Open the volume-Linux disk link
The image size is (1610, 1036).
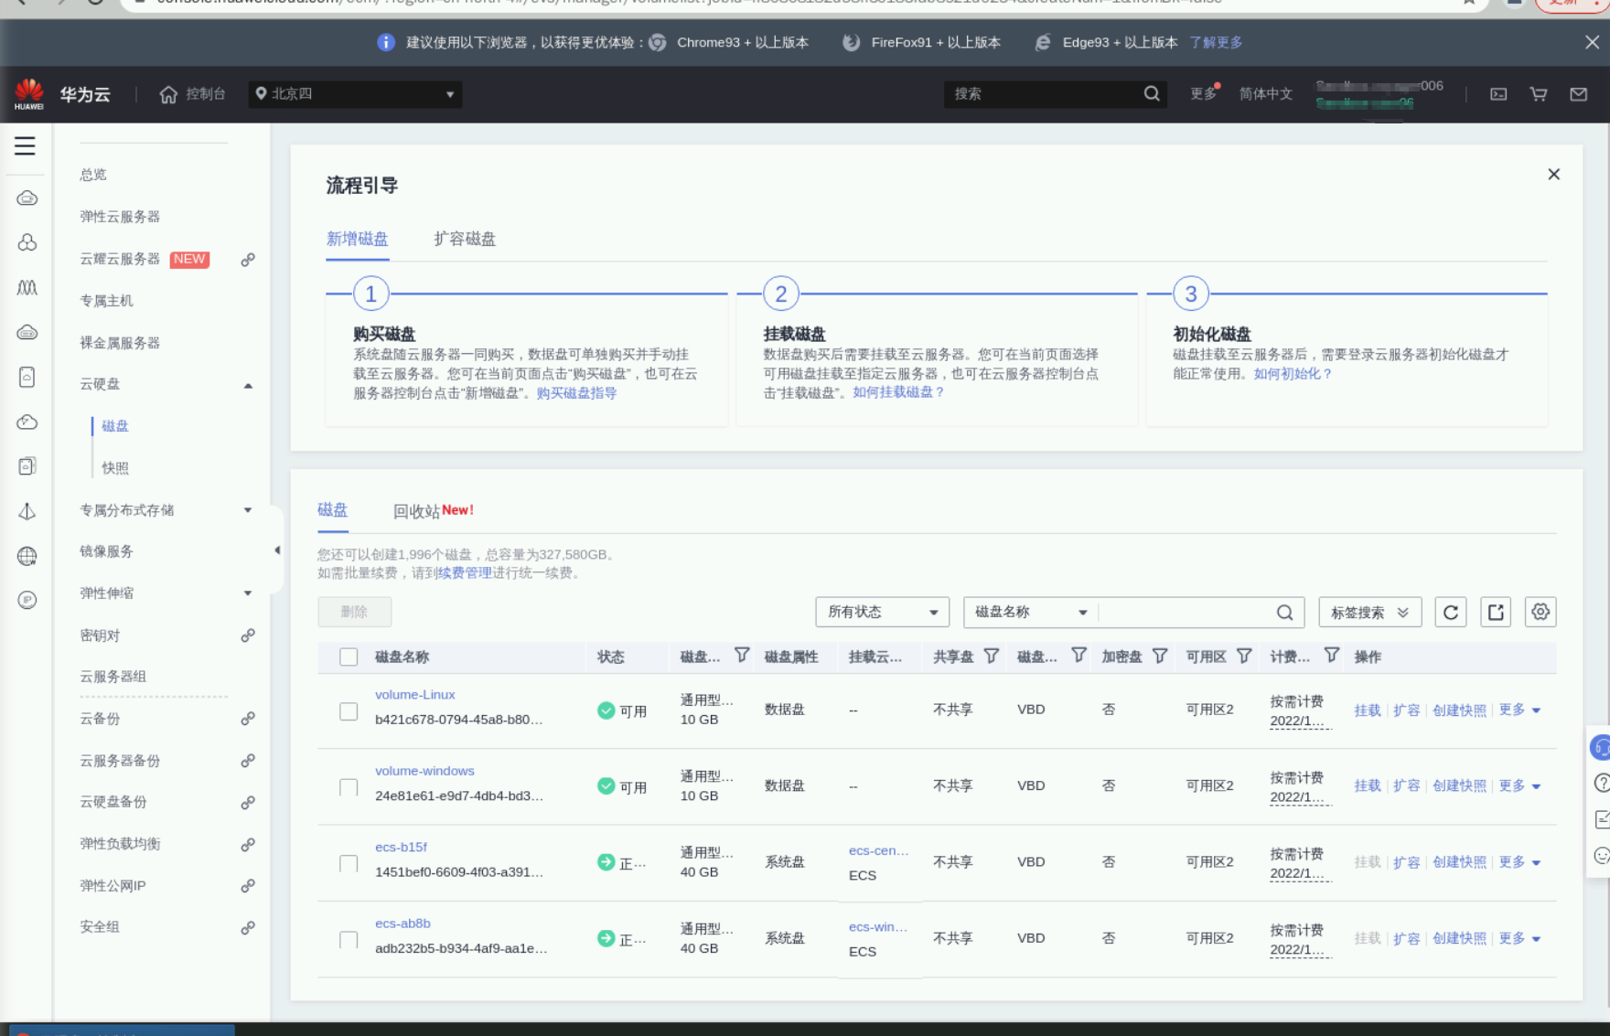[415, 695]
